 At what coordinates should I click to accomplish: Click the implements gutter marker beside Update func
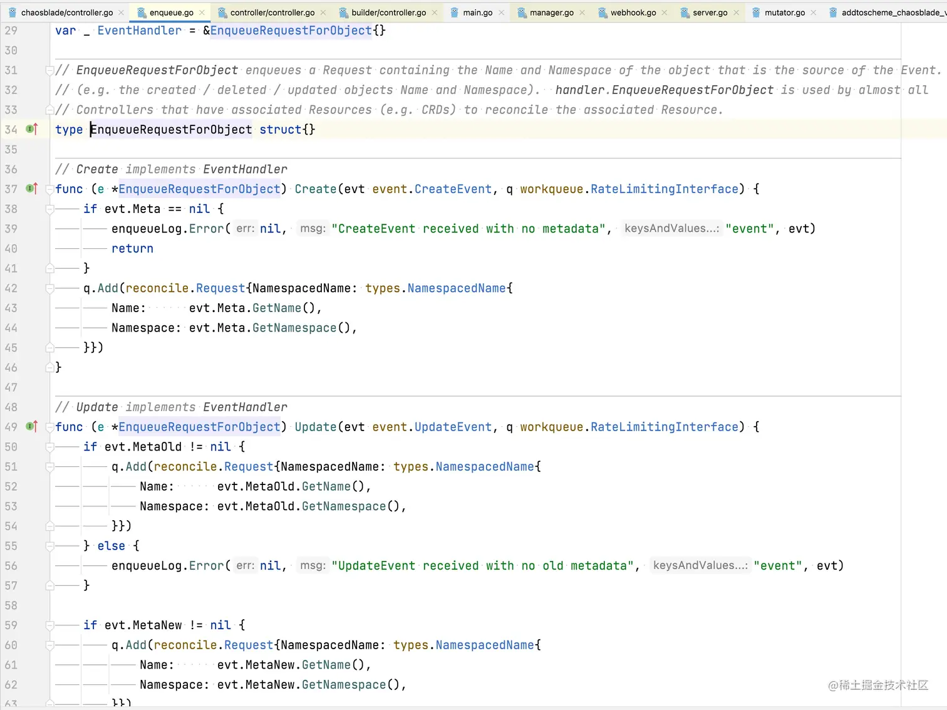click(31, 427)
